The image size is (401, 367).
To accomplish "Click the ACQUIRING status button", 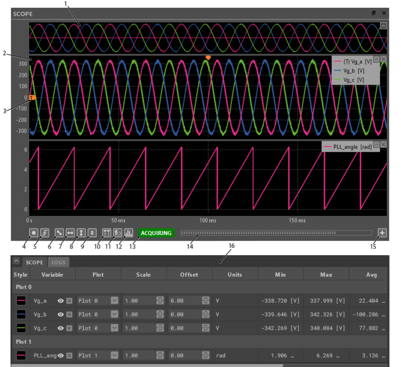I will click(156, 233).
